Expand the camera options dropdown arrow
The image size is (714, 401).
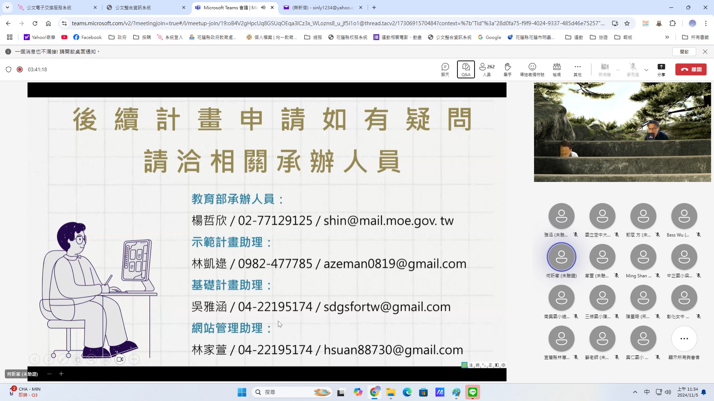(618, 70)
